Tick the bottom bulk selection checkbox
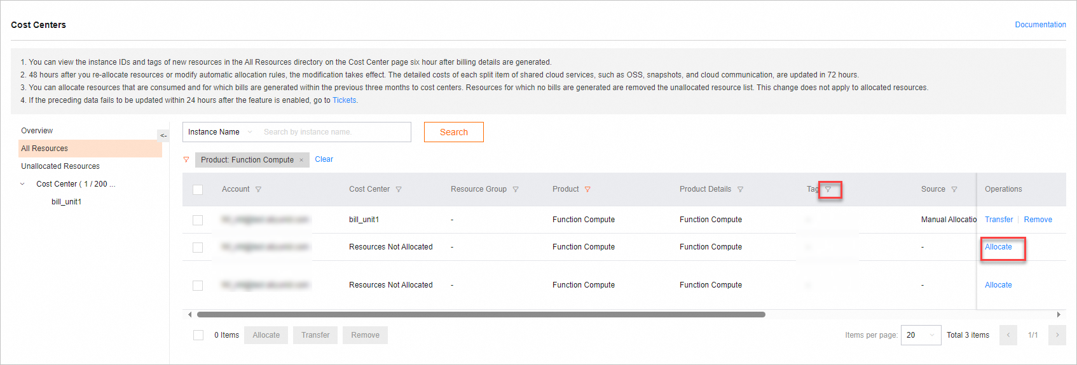The image size is (1077, 365). pos(198,335)
